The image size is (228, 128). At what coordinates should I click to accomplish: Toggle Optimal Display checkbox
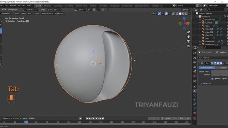click(x=212, y=79)
